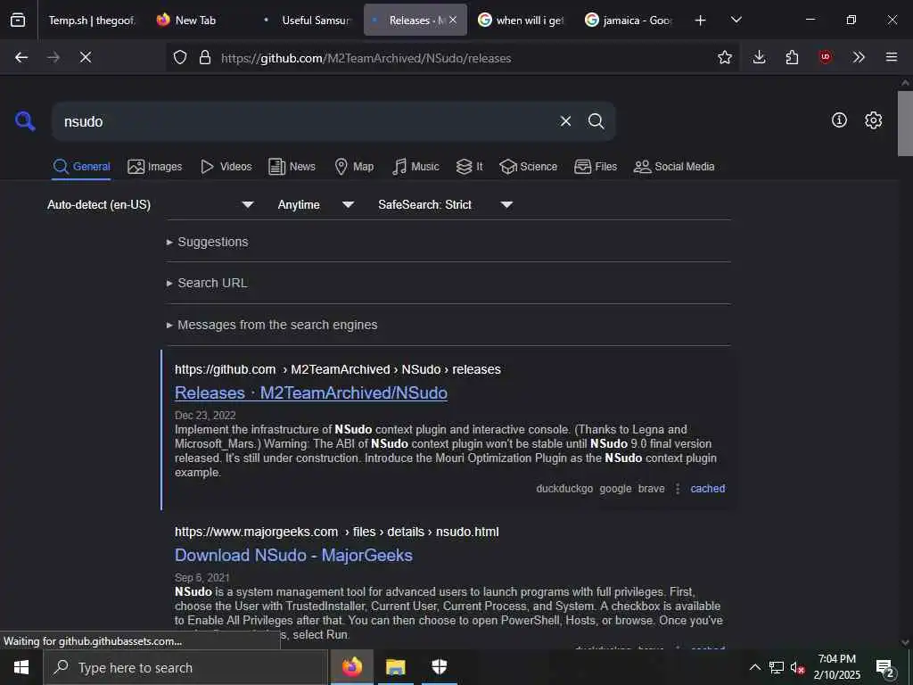Click the page vertical scrollbar thumb
The width and height of the screenshot is (913, 685).
point(905,123)
